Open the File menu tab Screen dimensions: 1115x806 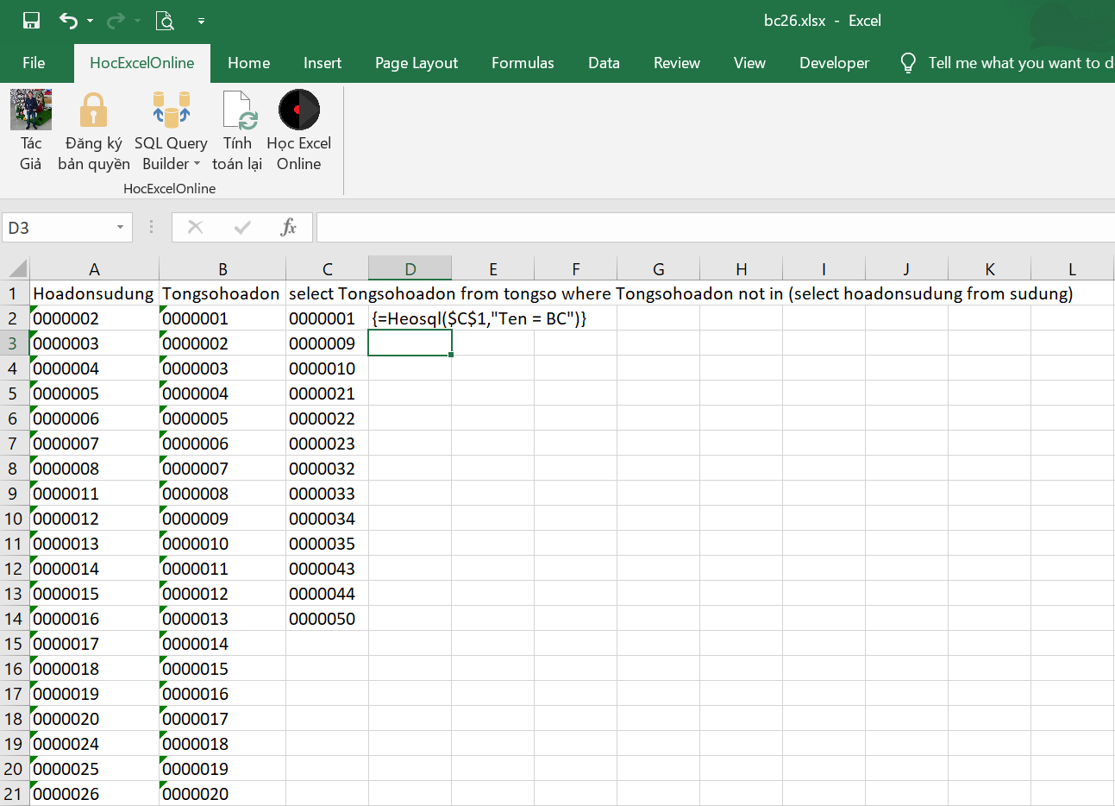pos(34,63)
